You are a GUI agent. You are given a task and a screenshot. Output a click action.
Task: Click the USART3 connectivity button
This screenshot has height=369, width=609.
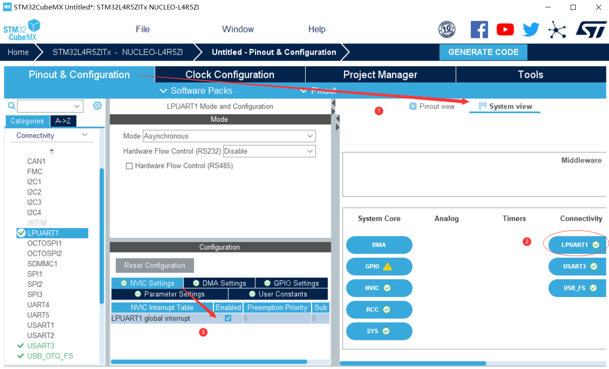tap(577, 266)
